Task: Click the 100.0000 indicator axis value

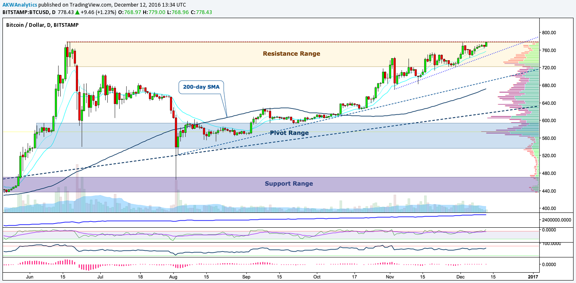Action: coord(552,244)
